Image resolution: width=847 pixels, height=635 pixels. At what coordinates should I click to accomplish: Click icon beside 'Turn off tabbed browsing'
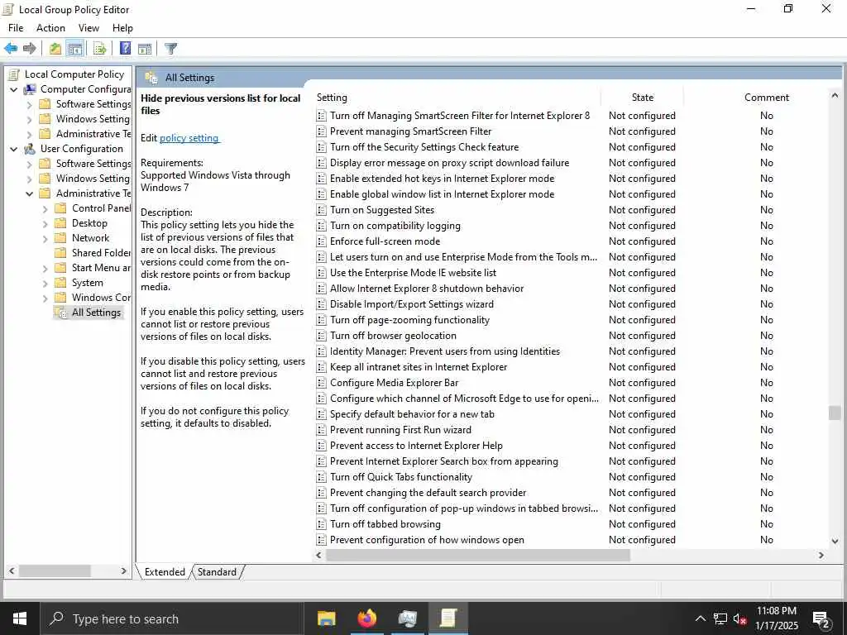pos(321,524)
